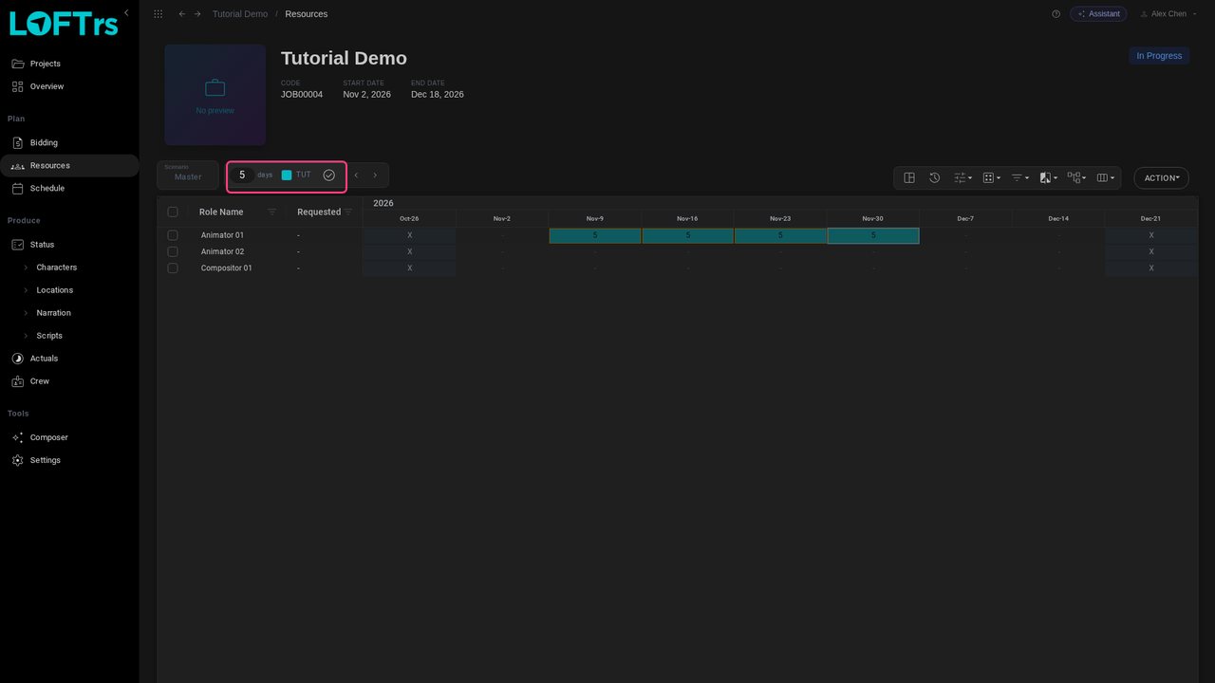Click the help question-mark icon
1215x683 pixels.
[1056, 14]
